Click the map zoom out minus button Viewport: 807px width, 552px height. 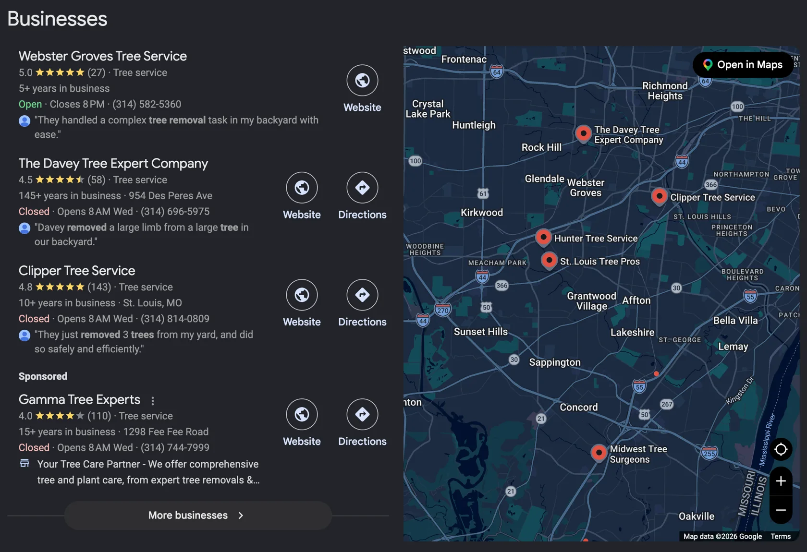(781, 510)
